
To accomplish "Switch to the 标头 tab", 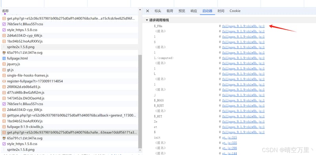I will (x=158, y=11).
